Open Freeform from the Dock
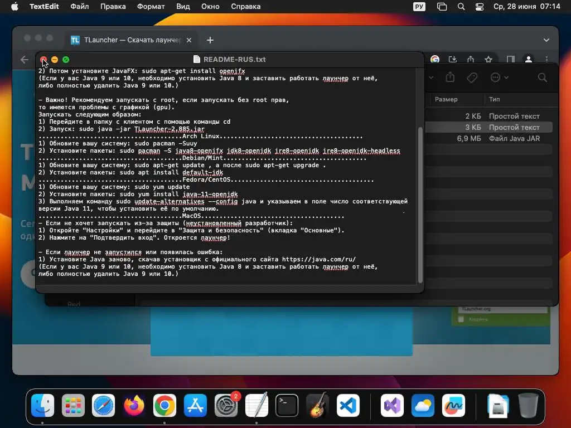571x428 pixels. click(453, 406)
